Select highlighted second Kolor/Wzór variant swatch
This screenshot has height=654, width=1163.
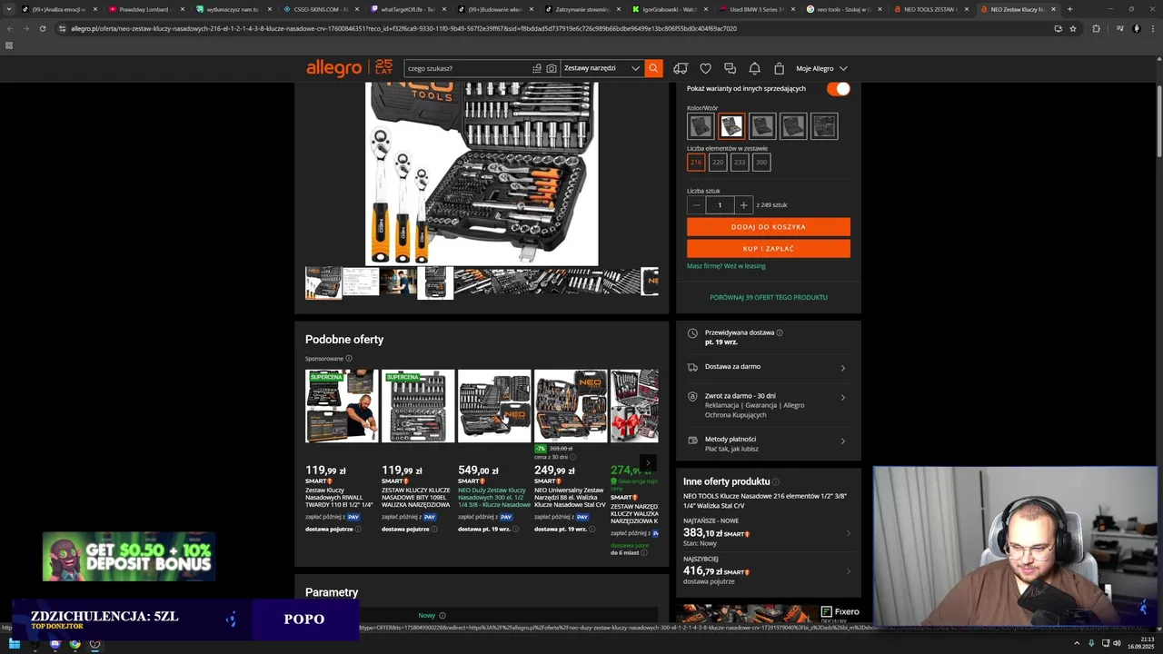click(731, 126)
